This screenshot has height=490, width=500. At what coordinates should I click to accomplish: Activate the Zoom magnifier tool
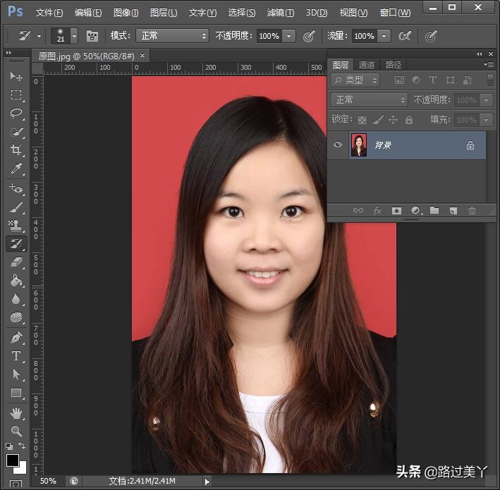[x=16, y=431]
